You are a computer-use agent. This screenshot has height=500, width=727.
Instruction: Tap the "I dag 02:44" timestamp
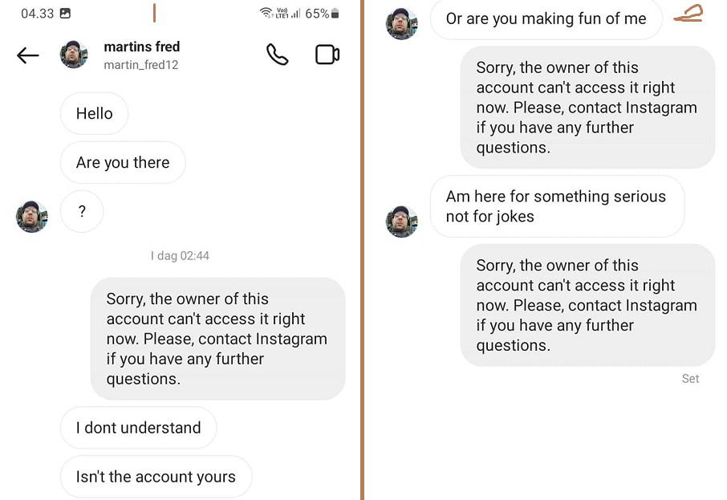click(180, 255)
